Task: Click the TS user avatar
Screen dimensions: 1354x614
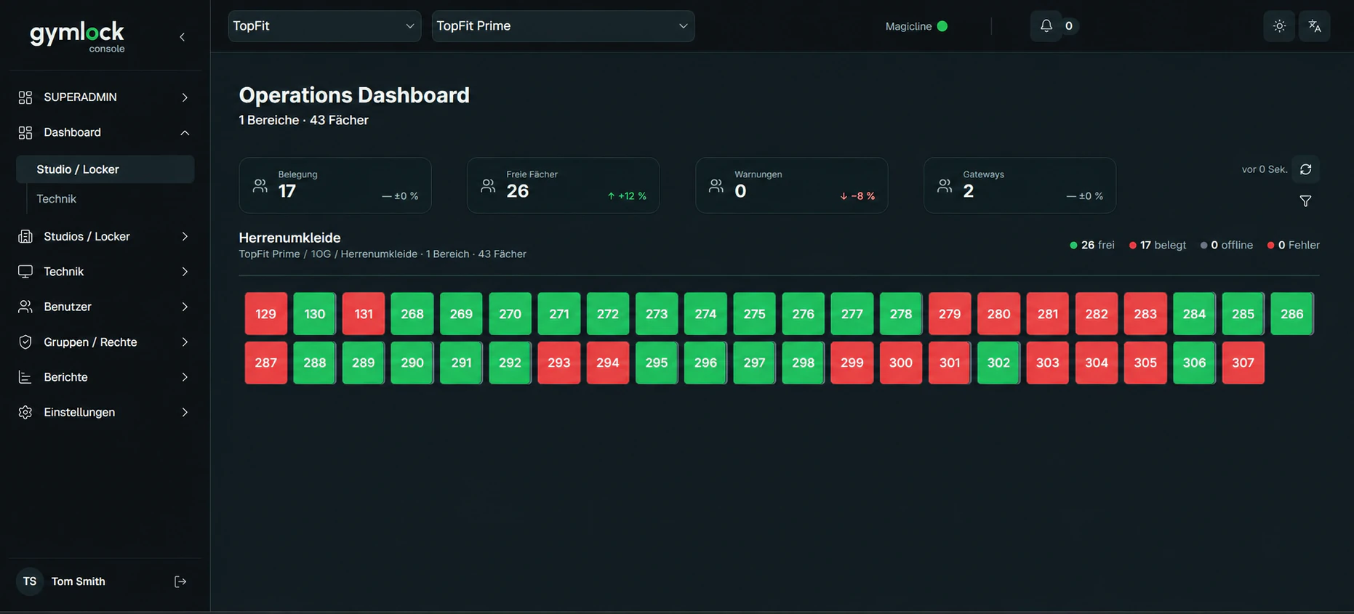Action: (30, 581)
